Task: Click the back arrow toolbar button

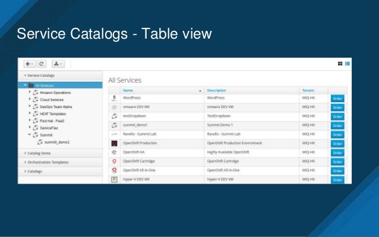Action: 30,64
